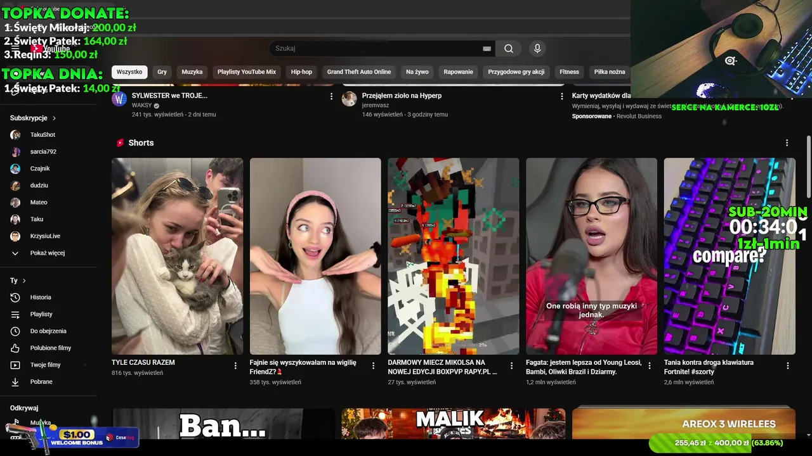Open jeremvasz channel avatar
This screenshot has height=456, width=812.
tap(350, 99)
